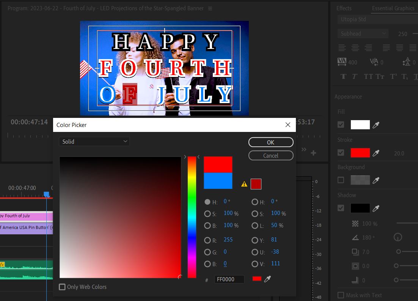Click Cancel in the Color Picker
Screen dimensions: 418x301
[271, 155]
